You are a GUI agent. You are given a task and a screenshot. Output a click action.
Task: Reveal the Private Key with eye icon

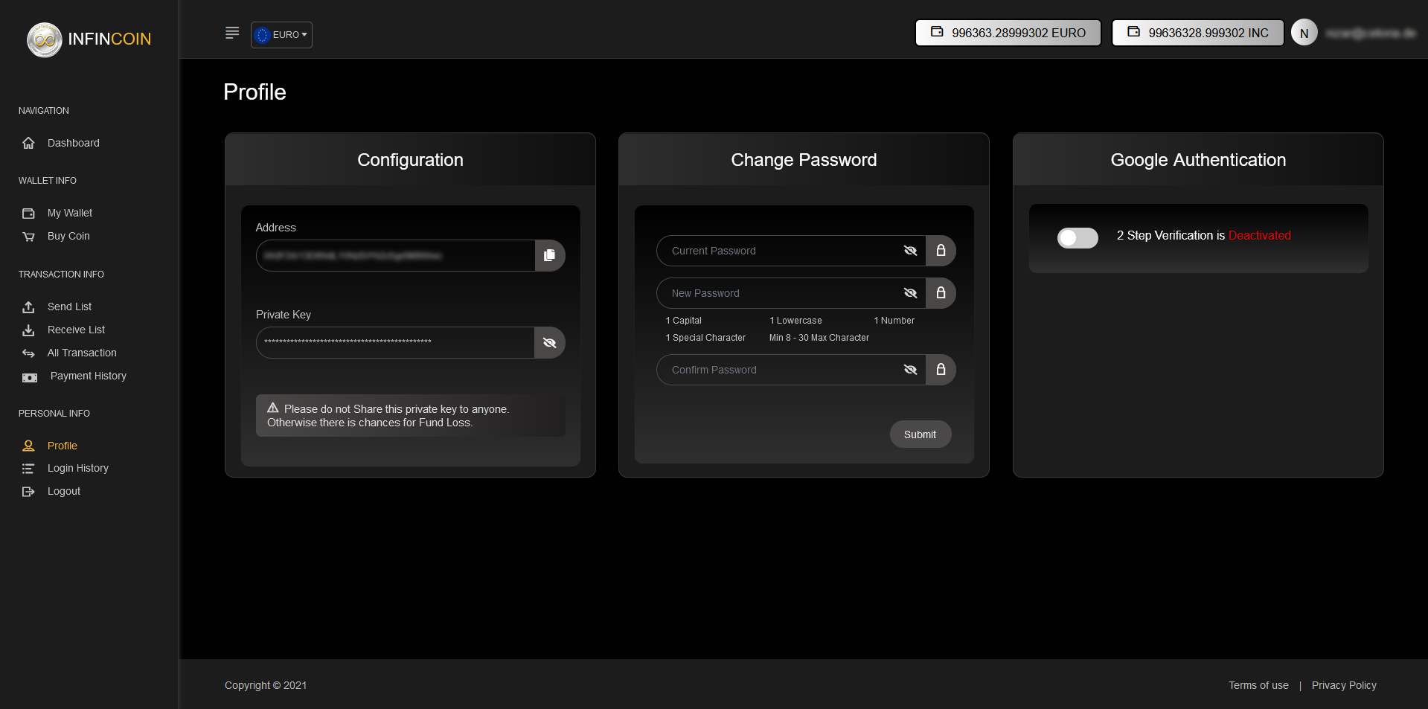[549, 342]
